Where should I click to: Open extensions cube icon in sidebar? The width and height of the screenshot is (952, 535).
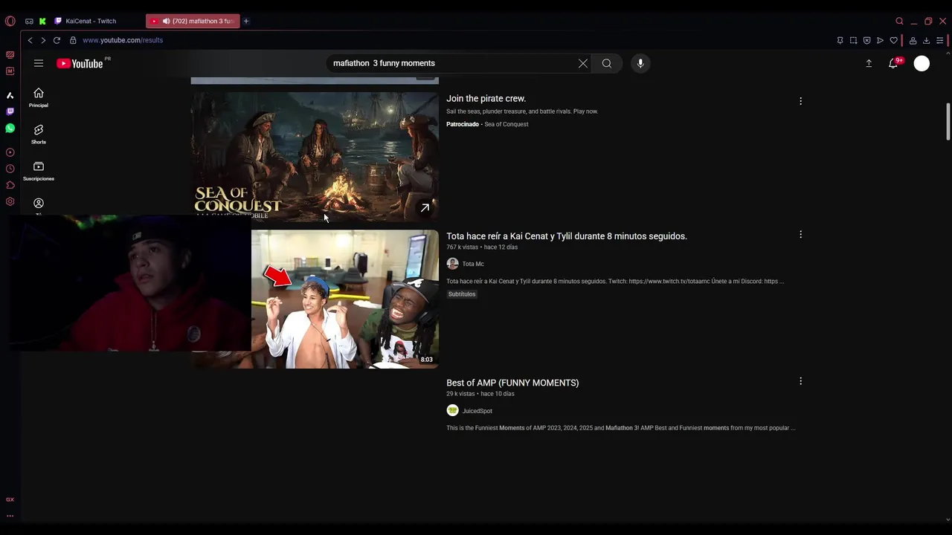pos(10,185)
